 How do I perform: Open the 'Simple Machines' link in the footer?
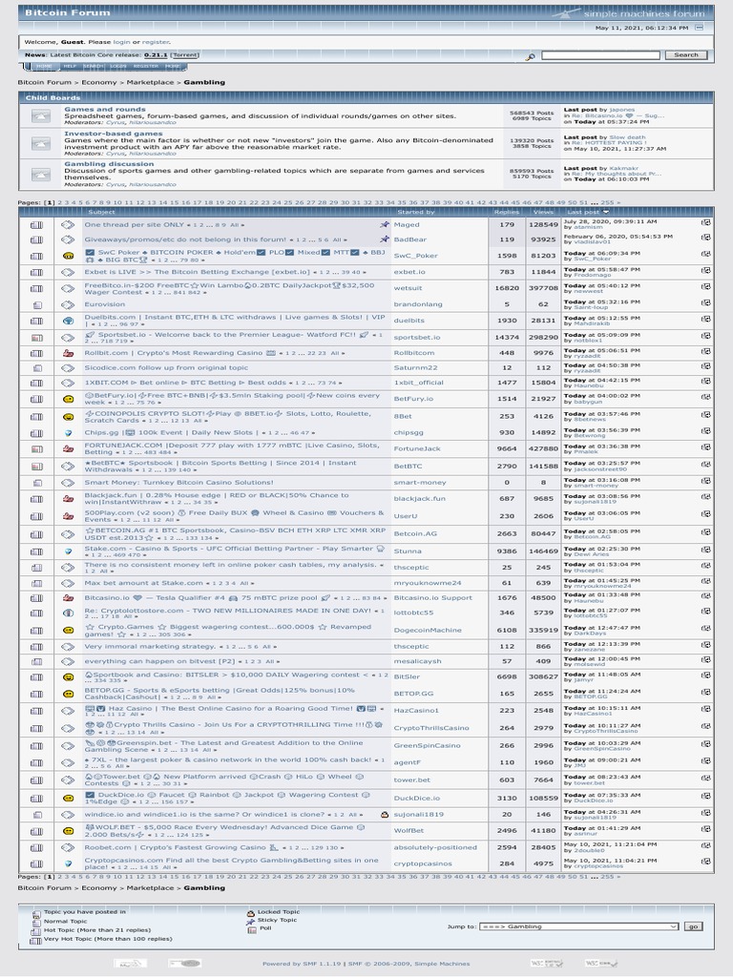(x=443, y=964)
